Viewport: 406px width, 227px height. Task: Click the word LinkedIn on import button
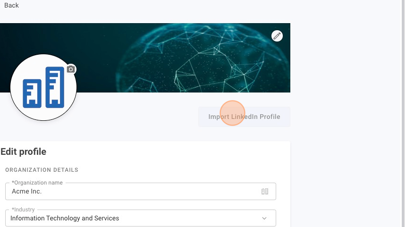(x=245, y=117)
